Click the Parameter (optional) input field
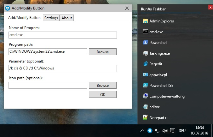The image size is (213, 137). tap(63, 68)
